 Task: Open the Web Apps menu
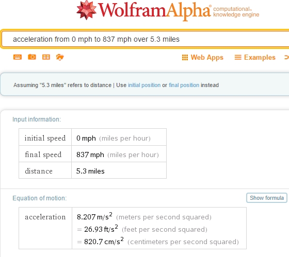202,57
